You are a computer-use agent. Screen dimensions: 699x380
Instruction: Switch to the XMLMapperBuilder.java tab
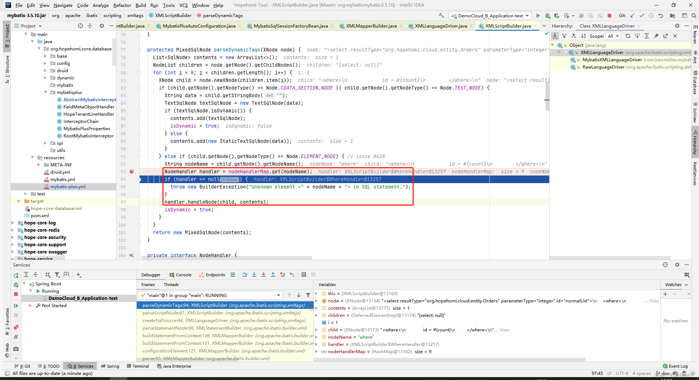pyautogui.click(x=371, y=26)
